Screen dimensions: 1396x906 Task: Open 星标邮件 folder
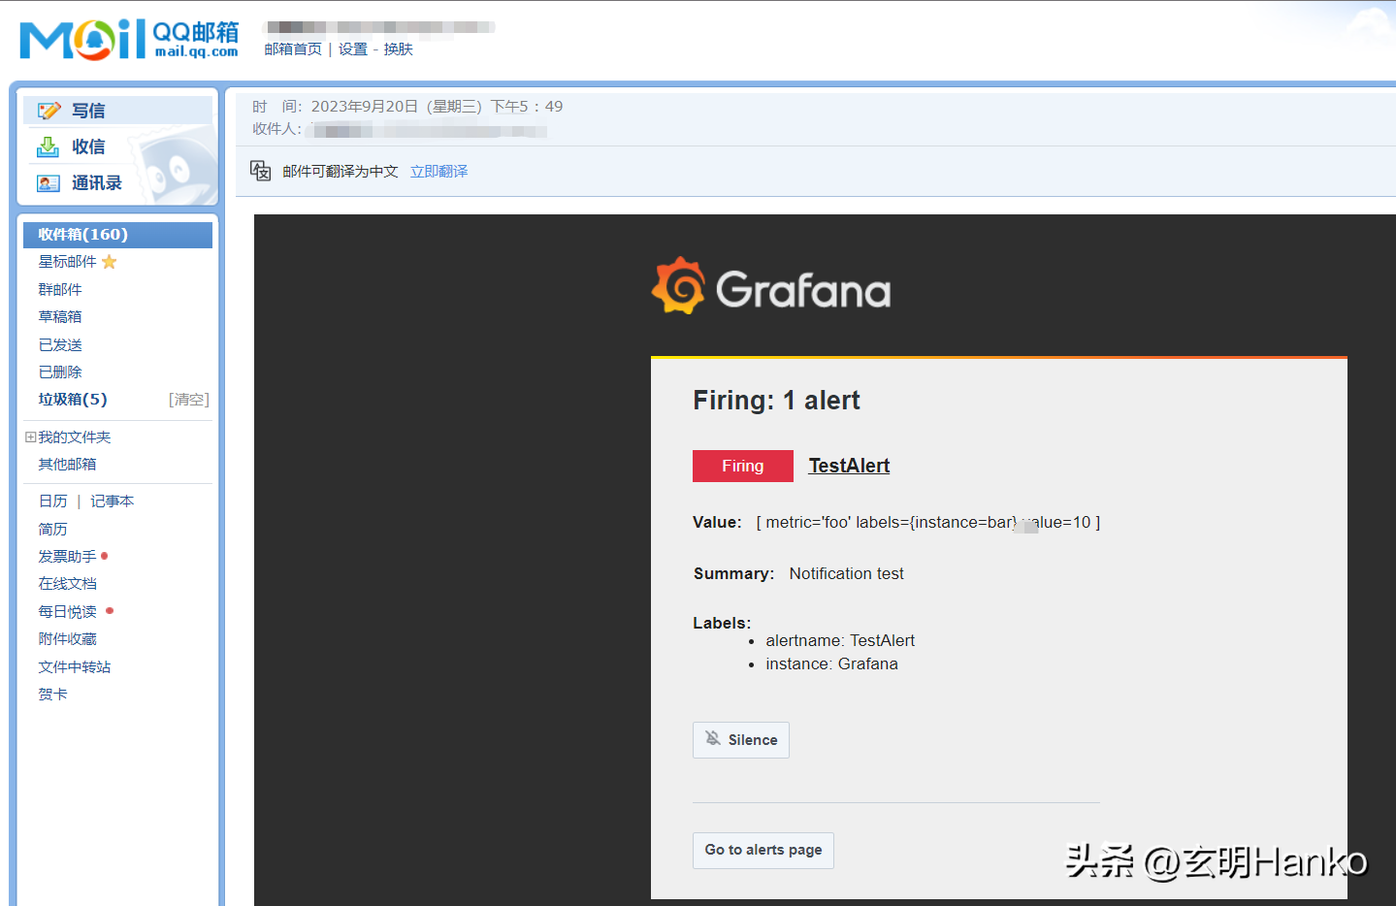[x=67, y=262]
